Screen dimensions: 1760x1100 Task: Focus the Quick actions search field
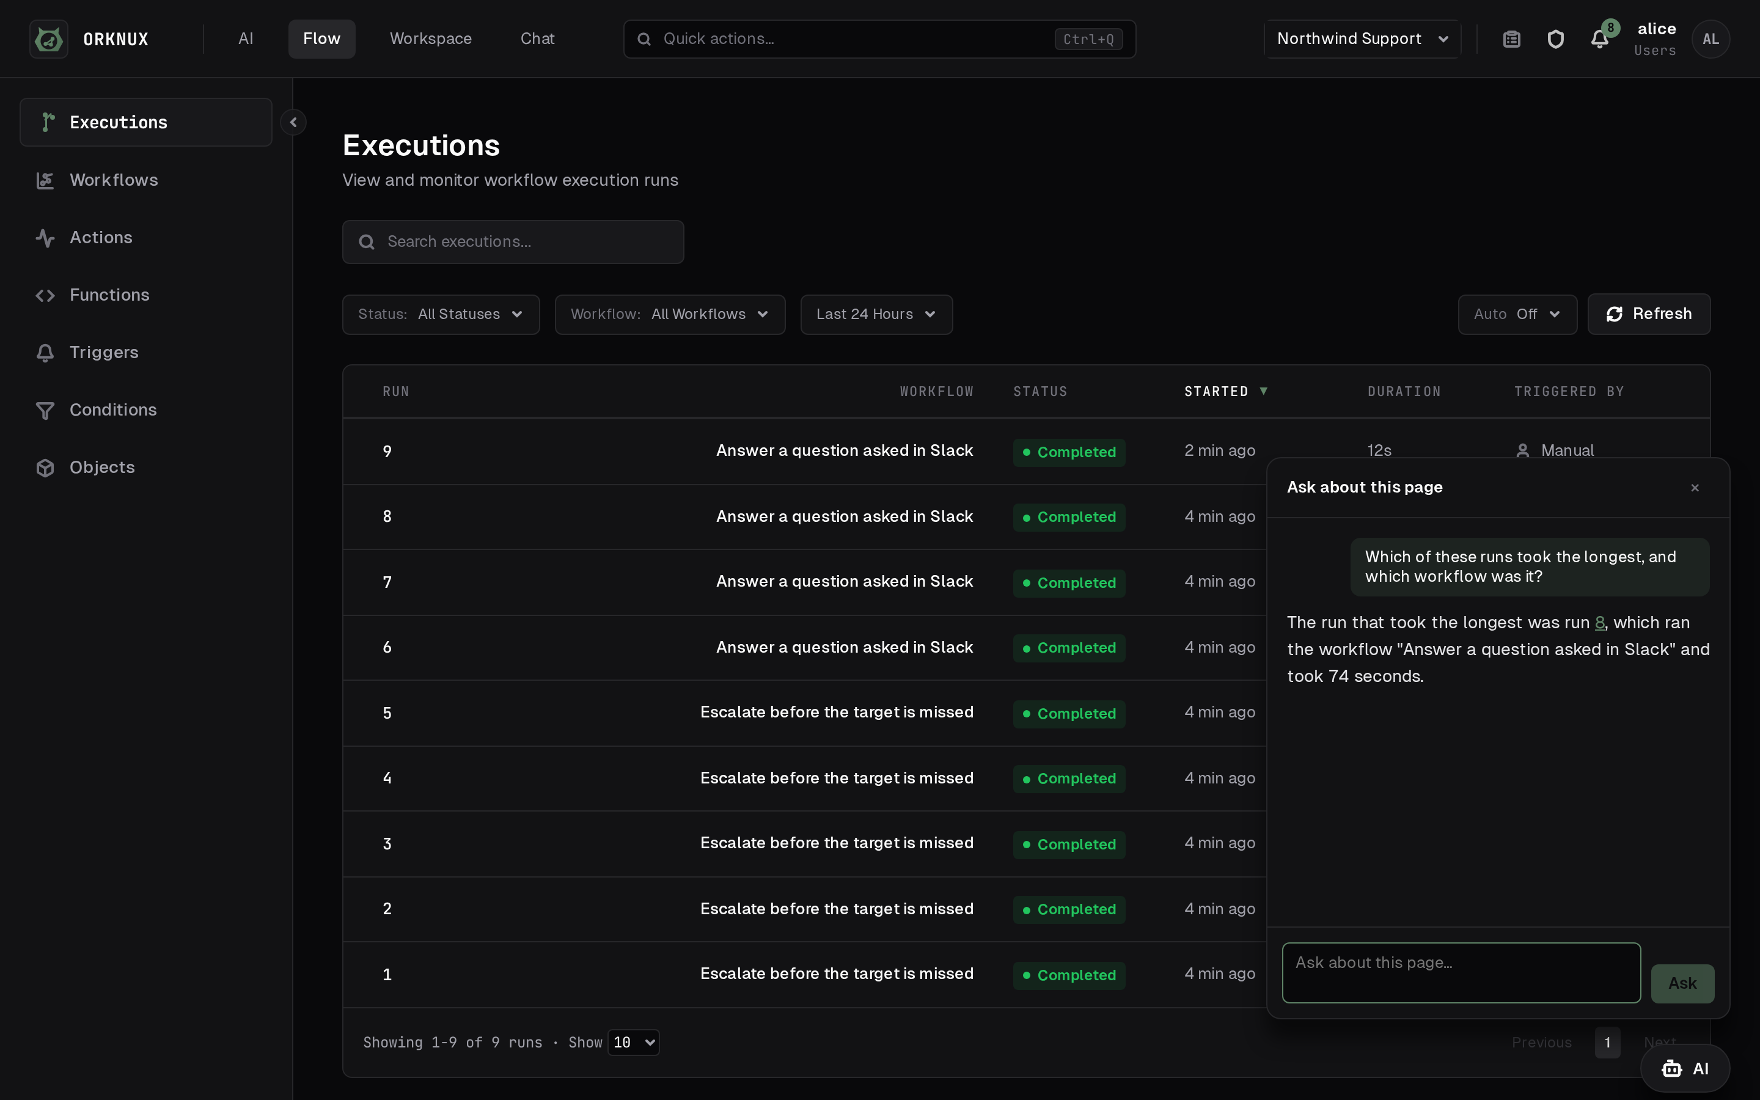tap(879, 38)
